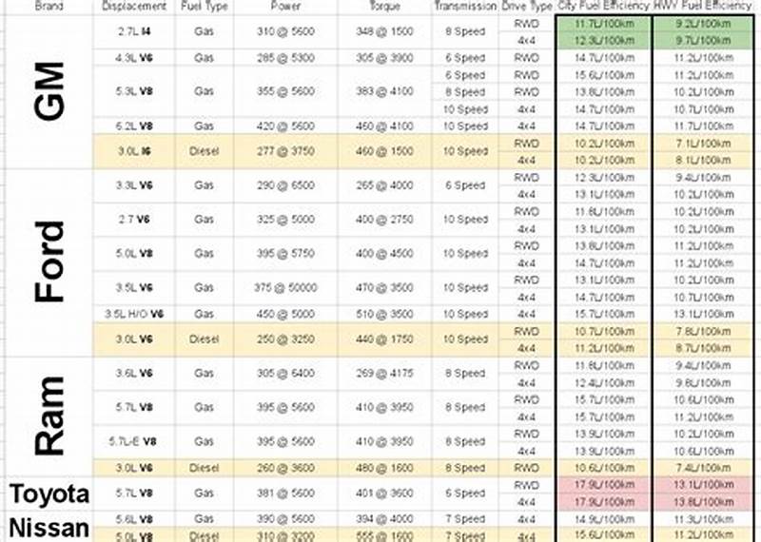Pick torque cell 440 @ 1750
Viewport: 761px width, 542px height.
pos(384,339)
